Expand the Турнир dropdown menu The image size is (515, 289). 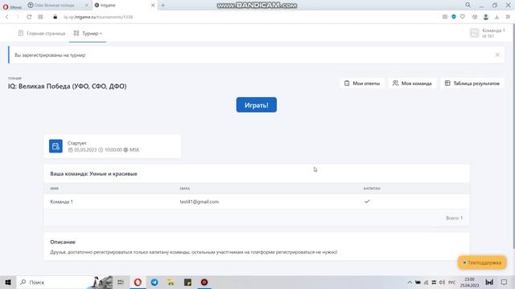pos(88,34)
